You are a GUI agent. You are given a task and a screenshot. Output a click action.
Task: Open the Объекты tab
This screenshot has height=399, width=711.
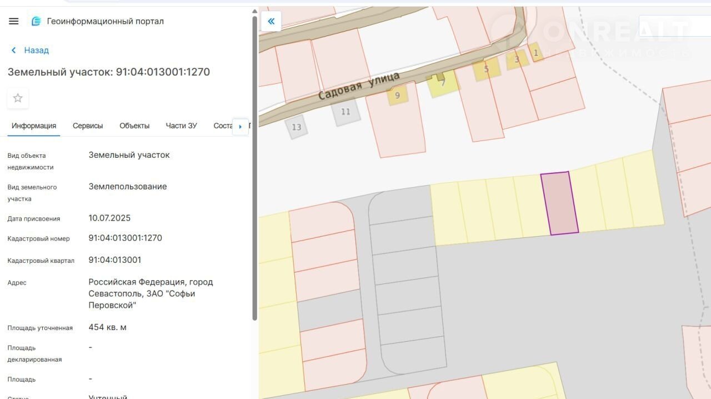[134, 126]
